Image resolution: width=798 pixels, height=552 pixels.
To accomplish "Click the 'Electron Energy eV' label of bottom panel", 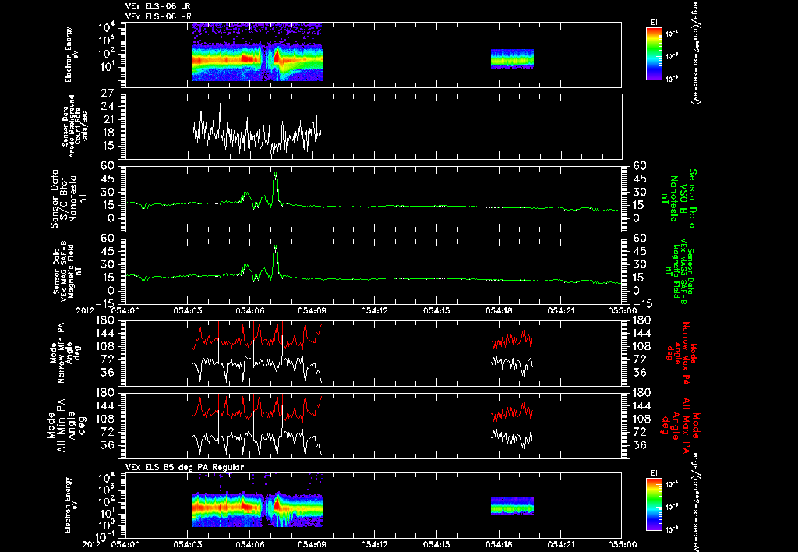I will (71, 505).
